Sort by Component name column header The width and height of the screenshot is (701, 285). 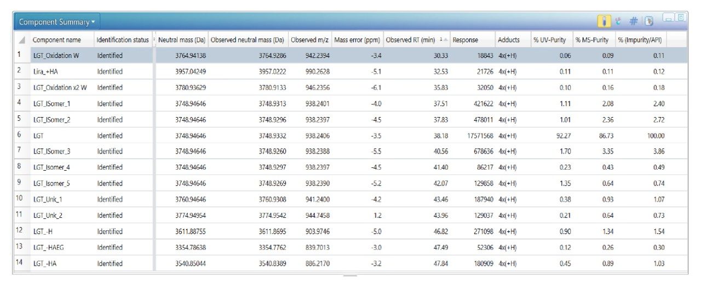(57, 40)
